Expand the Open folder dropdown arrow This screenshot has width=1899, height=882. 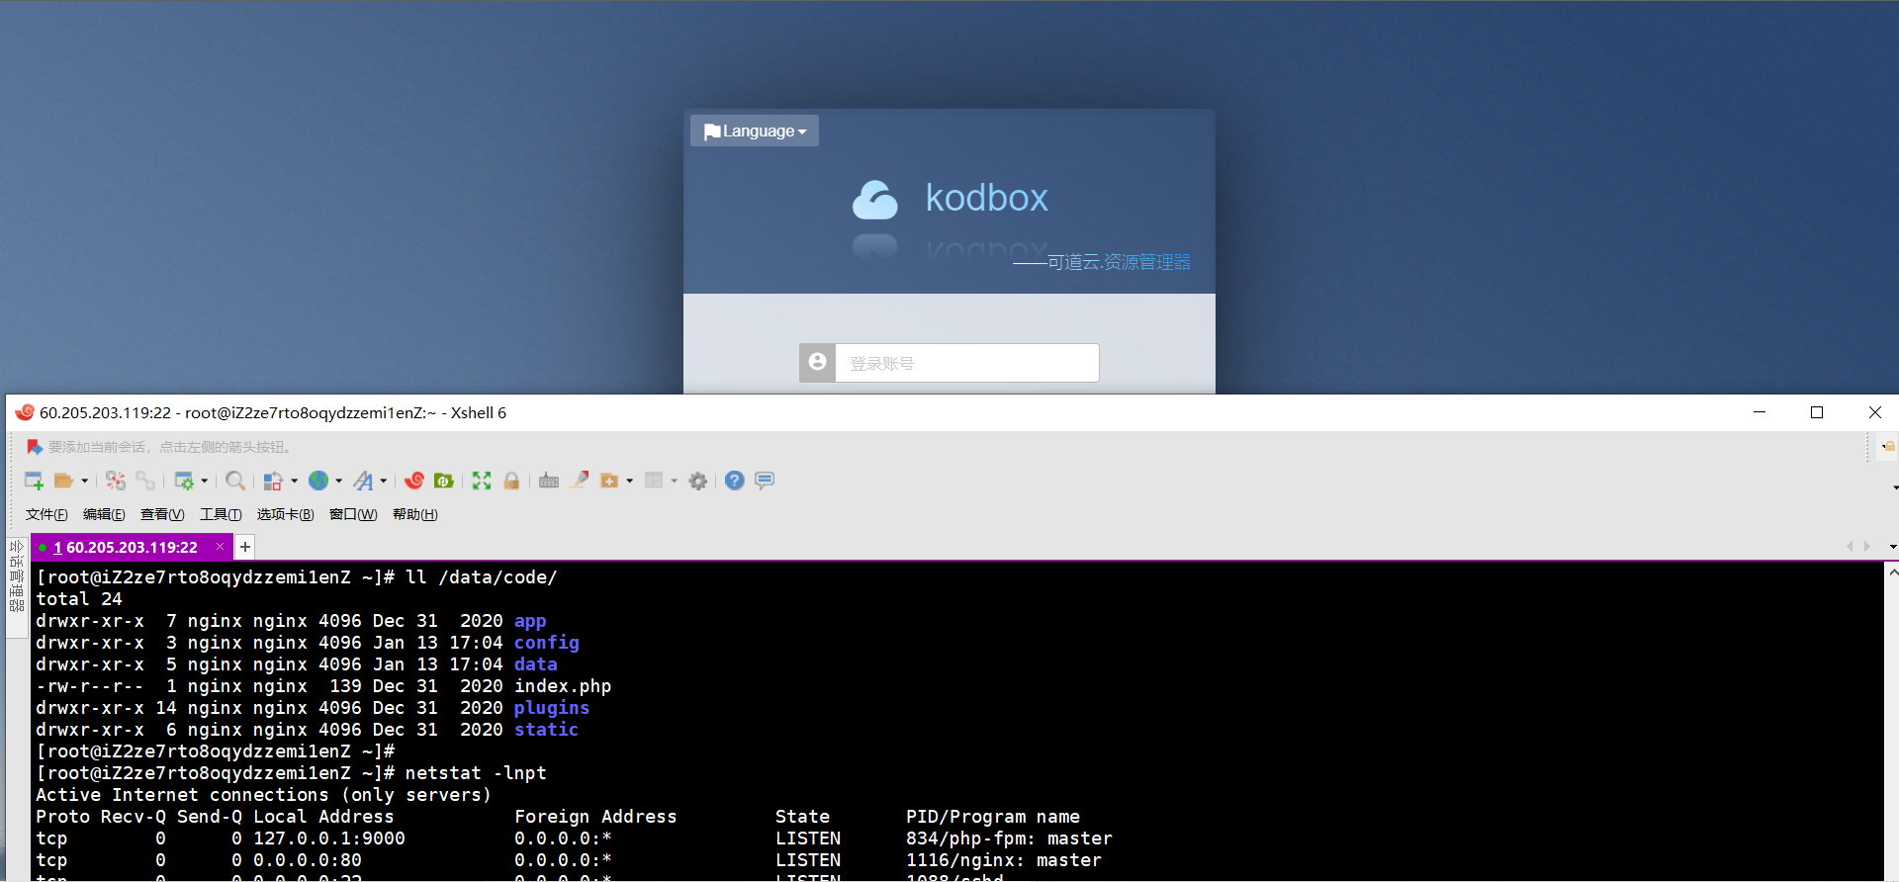pos(84,482)
